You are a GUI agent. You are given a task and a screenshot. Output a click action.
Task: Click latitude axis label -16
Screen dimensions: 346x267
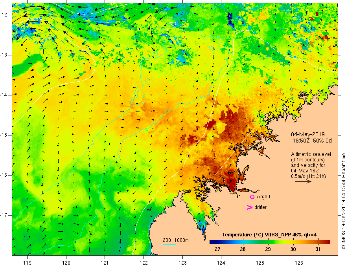pyautogui.click(x=4, y=175)
